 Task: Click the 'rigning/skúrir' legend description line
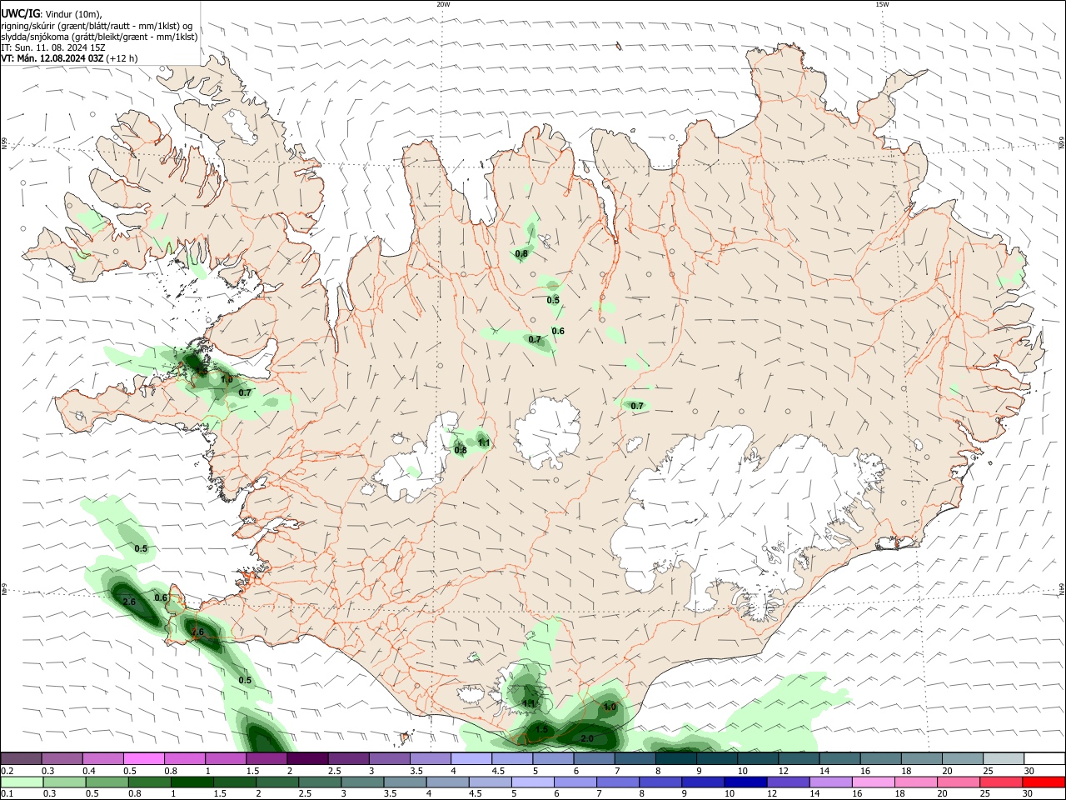pyautogui.click(x=98, y=25)
